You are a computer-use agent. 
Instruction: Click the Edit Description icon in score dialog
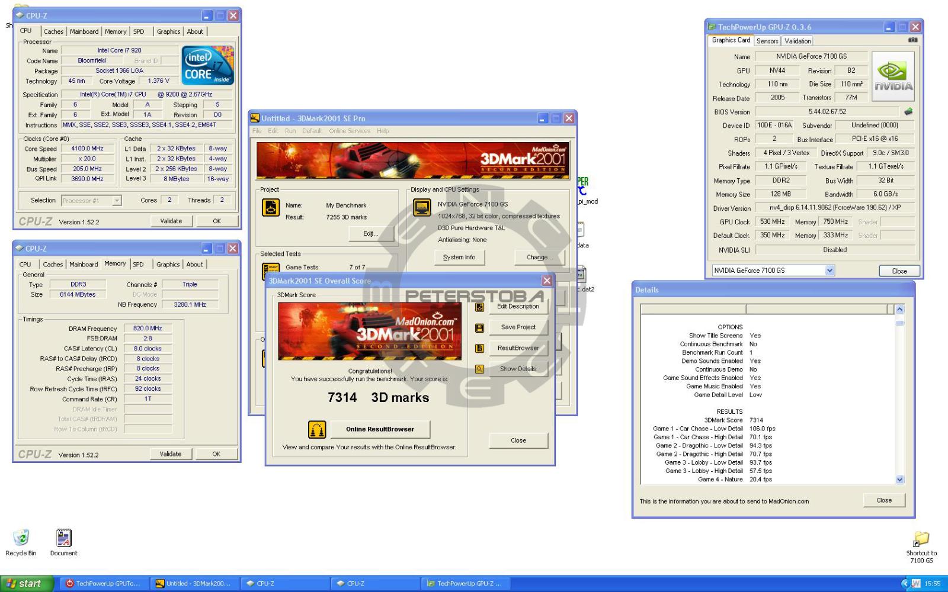tap(479, 307)
